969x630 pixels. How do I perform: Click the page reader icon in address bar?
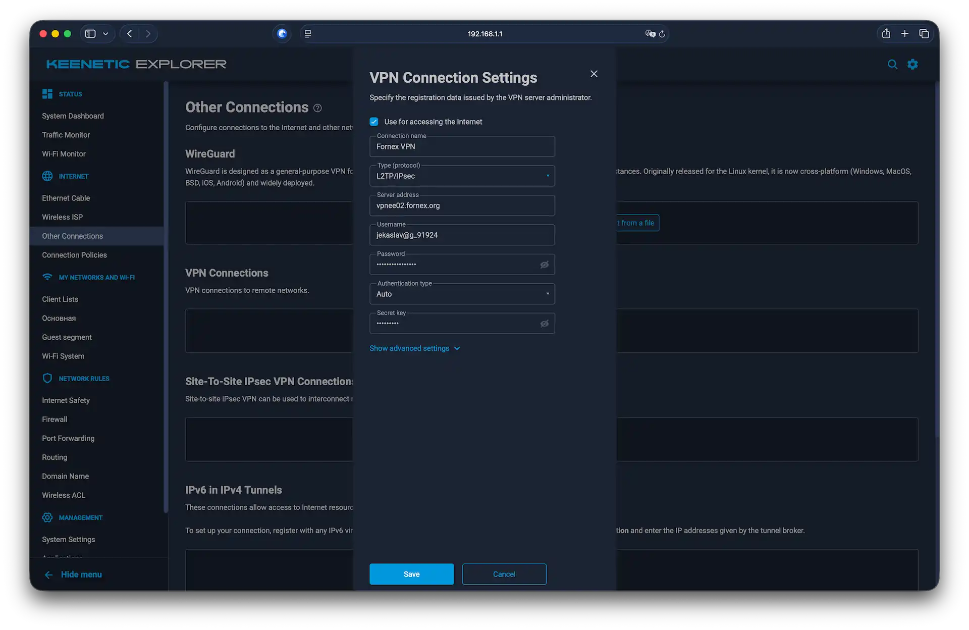tap(308, 34)
